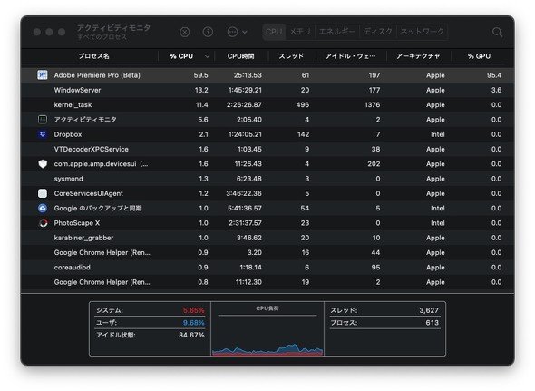Switch to the メモリ tab
The height and width of the screenshot is (391, 535).
click(x=300, y=32)
